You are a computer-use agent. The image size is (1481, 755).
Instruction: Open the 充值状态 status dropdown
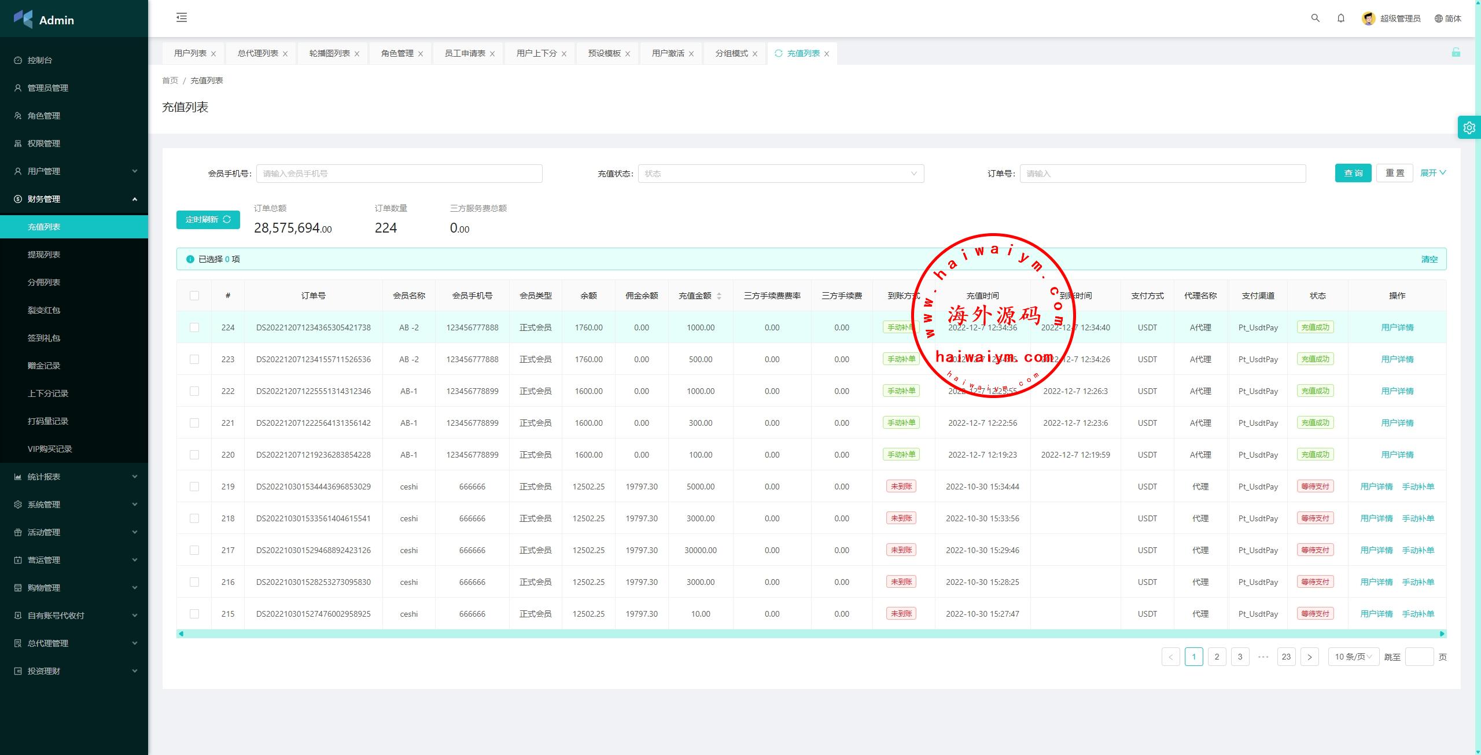(780, 174)
